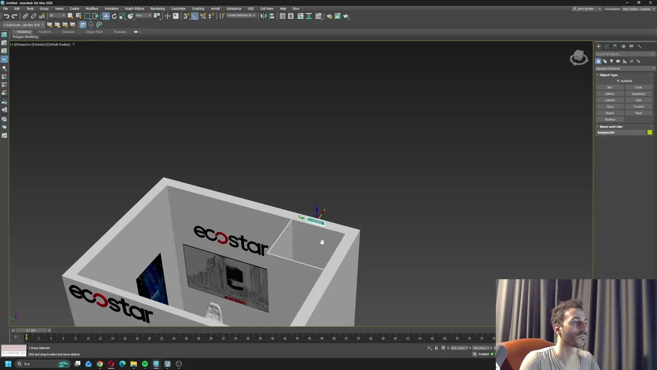Screen dimensions: 657x370
Task: Open the Create Selection Set dropdown
Action: pos(241,16)
